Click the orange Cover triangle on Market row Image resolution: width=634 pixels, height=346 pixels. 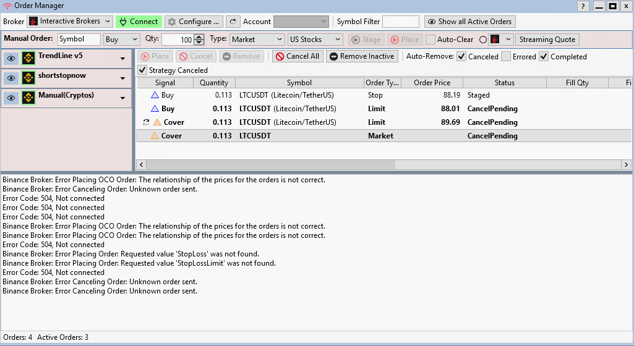pos(155,136)
